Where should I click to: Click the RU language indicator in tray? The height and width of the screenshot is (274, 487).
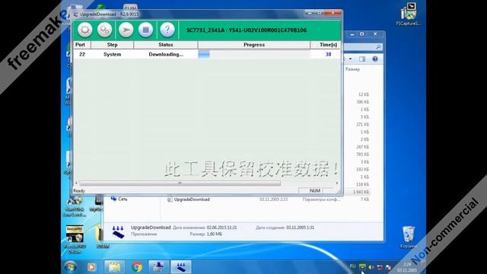(352, 266)
